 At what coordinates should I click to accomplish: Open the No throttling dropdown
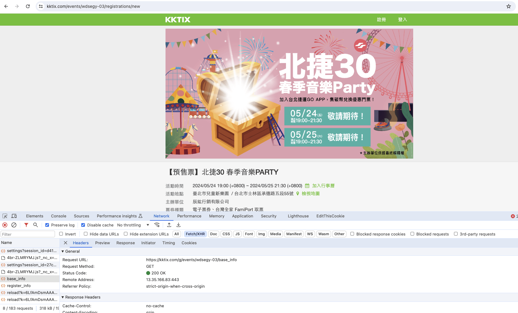(x=133, y=225)
